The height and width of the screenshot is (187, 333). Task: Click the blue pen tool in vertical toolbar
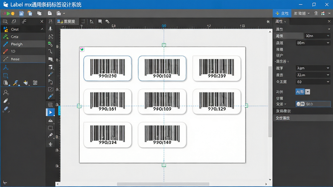(x=50, y=97)
